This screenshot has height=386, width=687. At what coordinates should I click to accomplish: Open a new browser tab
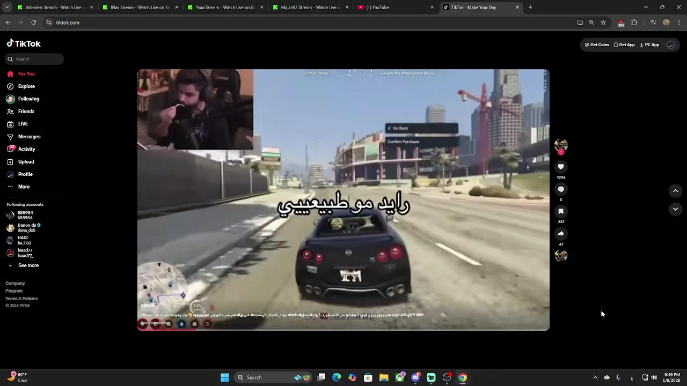pos(530,8)
